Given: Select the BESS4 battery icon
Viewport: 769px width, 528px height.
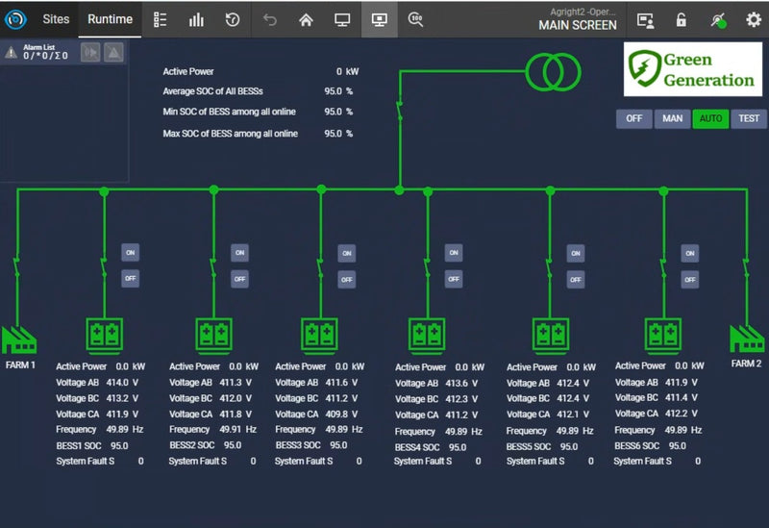Looking at the screenshot, I should (427, 337).
